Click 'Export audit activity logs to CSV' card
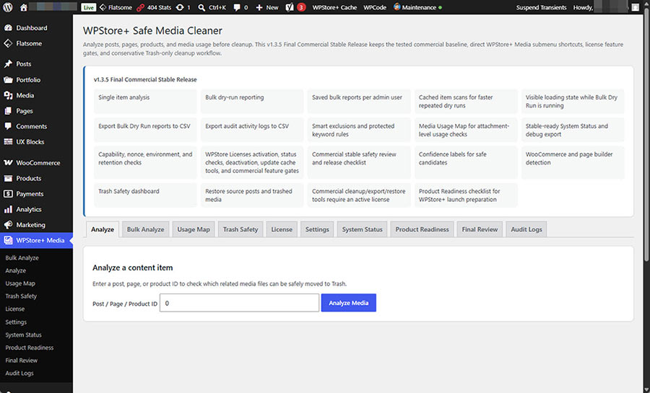The height and width of the screenshot is (393, 650). tap(252, 130)
